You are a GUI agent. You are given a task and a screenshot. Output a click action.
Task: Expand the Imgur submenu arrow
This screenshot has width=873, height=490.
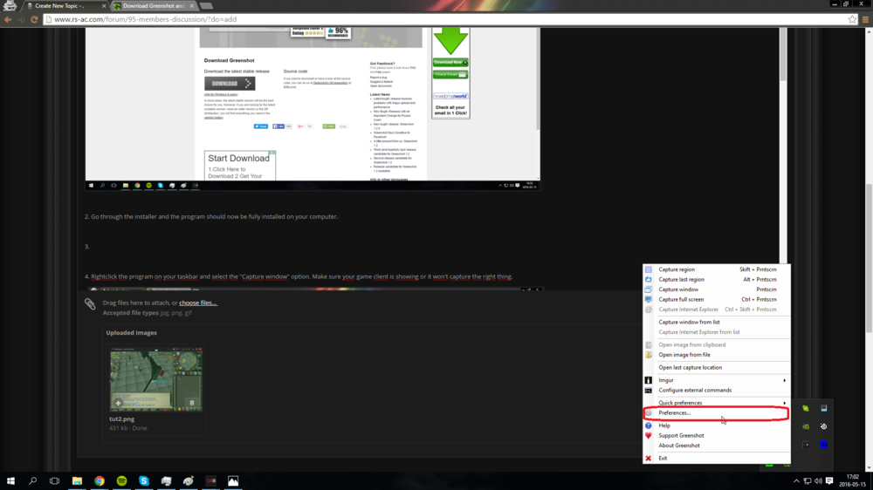click(785, 380)
